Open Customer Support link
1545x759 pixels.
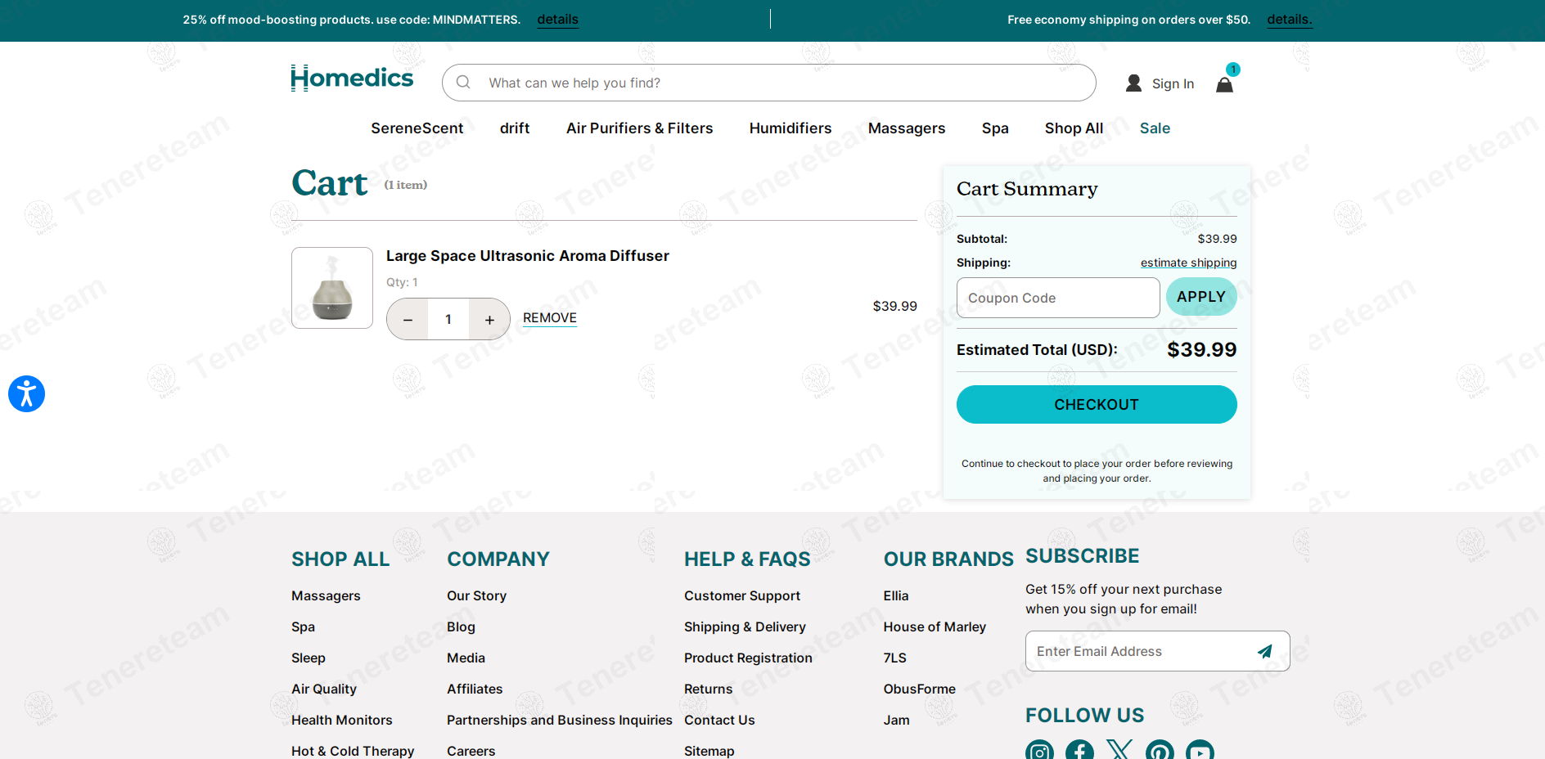point(742,595)
